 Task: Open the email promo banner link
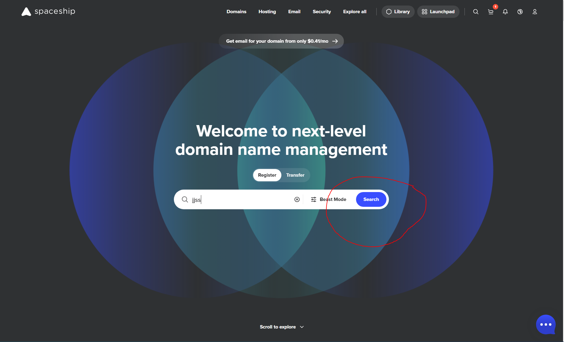[x=281, y=41]
